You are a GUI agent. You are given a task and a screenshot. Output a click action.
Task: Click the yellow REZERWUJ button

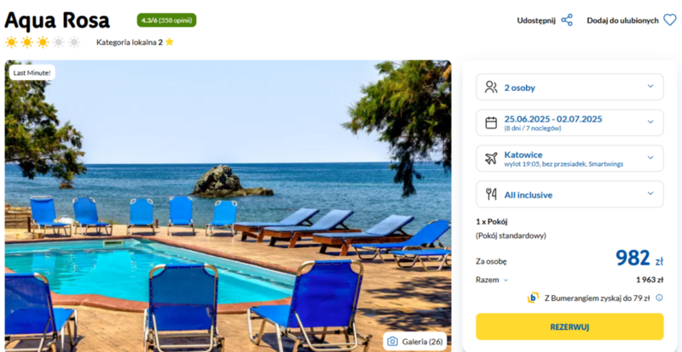[569, 326]
